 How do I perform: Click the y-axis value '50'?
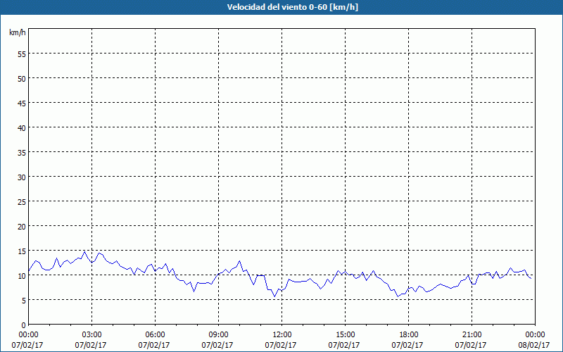22,79
